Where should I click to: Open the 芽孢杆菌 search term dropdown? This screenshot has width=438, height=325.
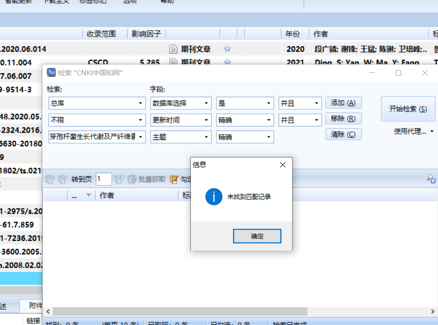(140, 137)
